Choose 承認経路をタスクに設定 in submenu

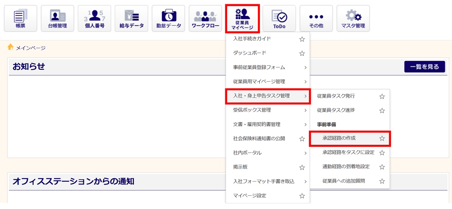[350, 152]
